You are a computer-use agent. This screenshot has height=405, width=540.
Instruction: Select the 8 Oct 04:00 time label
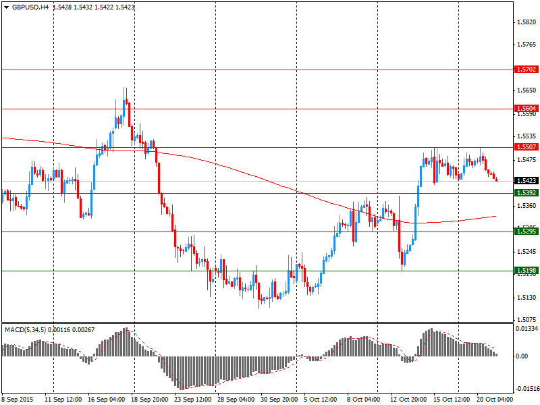(x=363, y=400)
